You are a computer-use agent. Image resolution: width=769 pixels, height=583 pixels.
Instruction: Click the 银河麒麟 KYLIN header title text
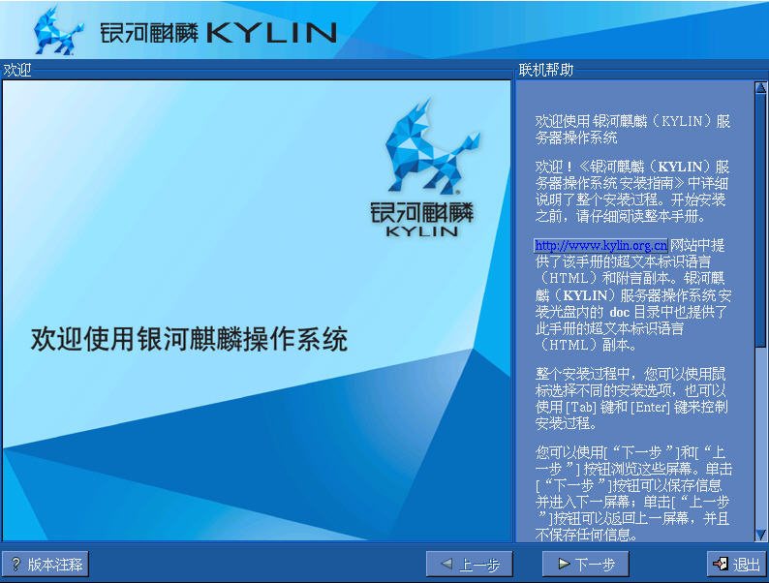[218, 32]
